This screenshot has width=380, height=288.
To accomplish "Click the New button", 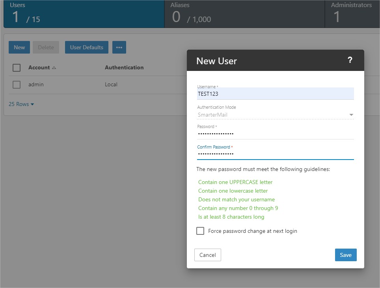I will tap(19, 47).
